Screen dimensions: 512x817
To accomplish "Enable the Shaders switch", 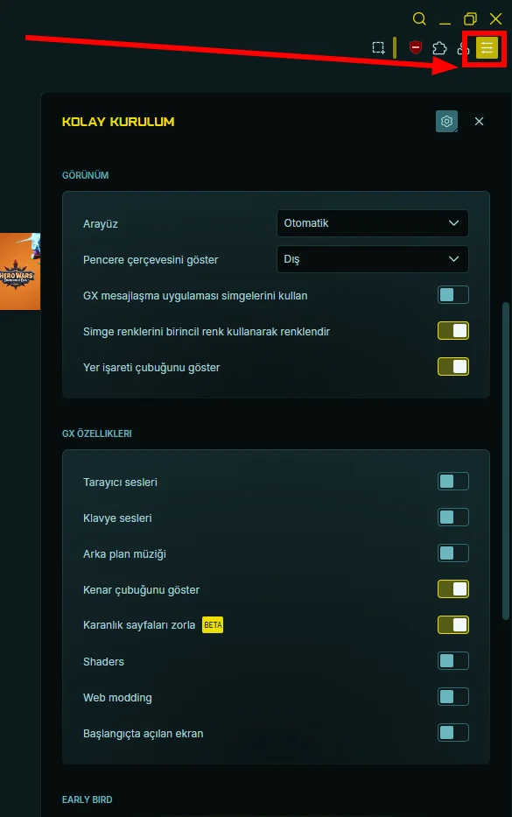I will 453,660.
